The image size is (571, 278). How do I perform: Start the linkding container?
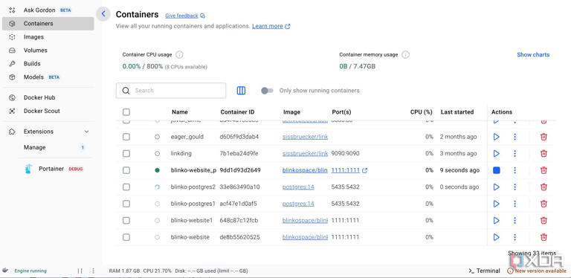click(496, 154)
